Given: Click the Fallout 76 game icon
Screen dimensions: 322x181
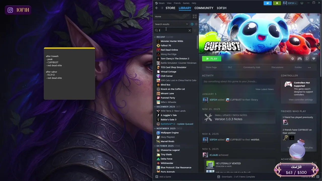Looking at the screenshot, I should point(158,46).
